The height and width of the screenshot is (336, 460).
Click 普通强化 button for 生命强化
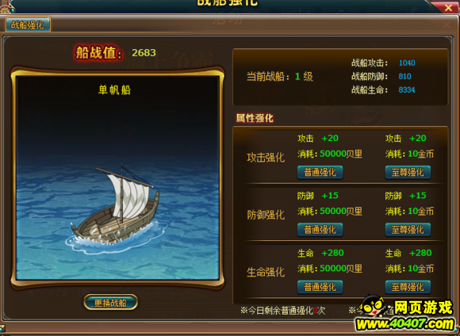pyautogui.click(x=320, y=287)
